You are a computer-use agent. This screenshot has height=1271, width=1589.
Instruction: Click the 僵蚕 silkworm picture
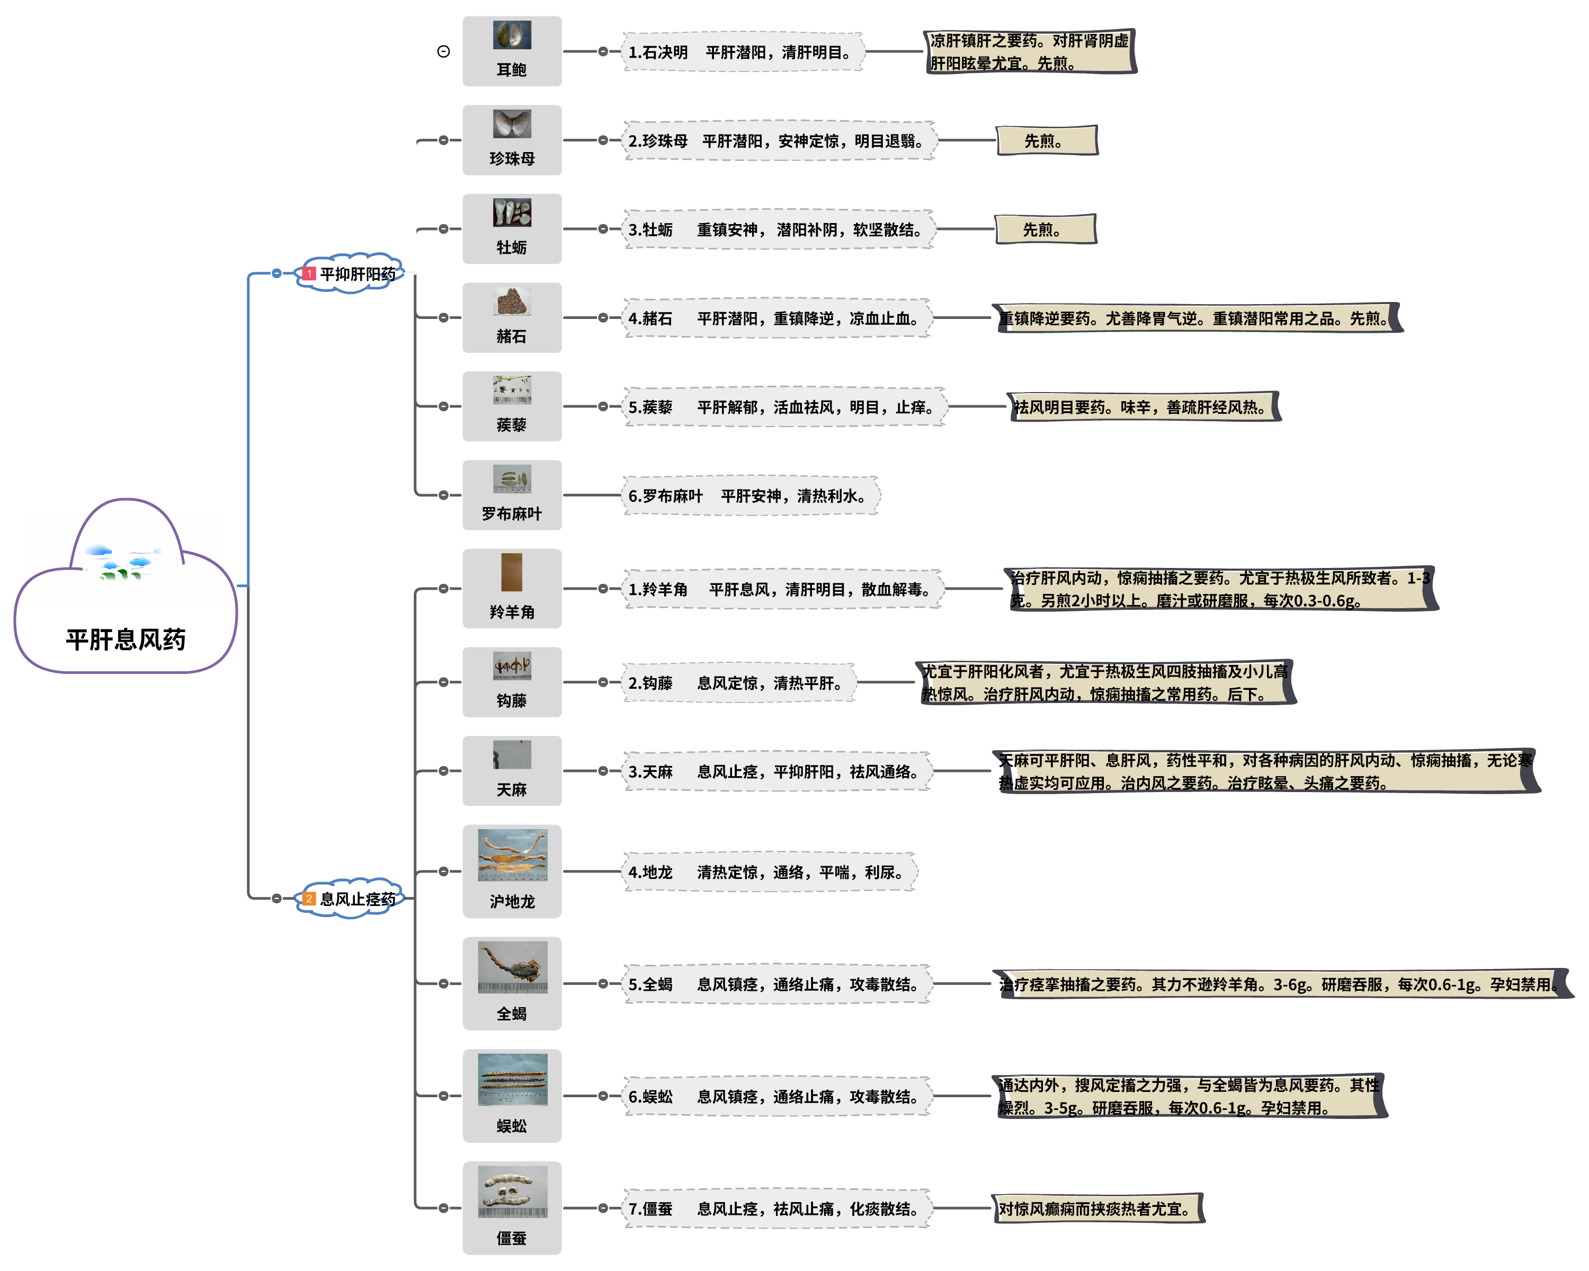[512, 1192]
